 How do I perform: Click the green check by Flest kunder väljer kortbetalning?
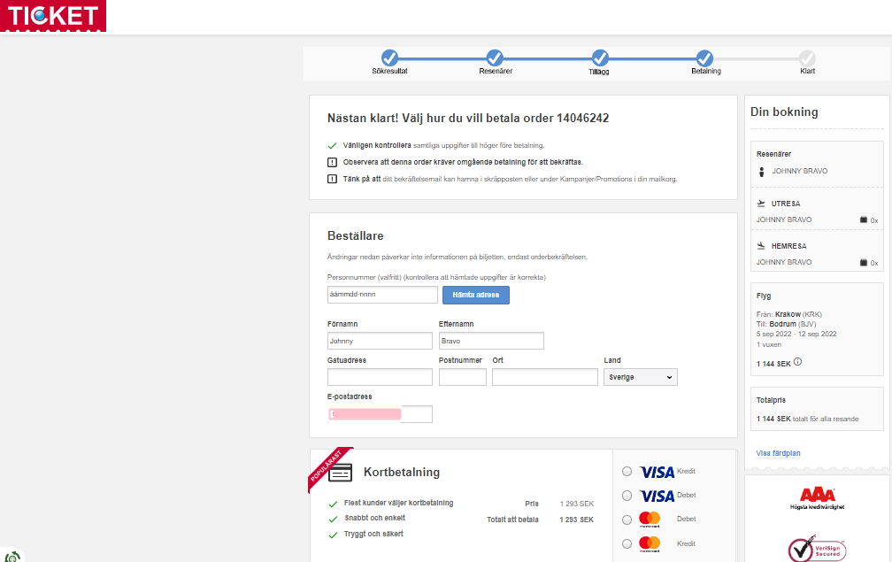point(334,504)
